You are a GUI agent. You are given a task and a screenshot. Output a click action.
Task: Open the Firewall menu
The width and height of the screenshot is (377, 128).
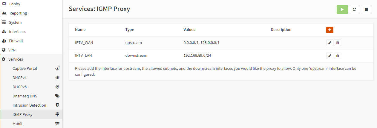(x=16, y=41)
